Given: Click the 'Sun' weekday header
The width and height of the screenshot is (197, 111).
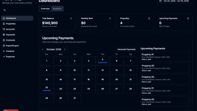Looking at the screenshot, I should pos(46,54).
